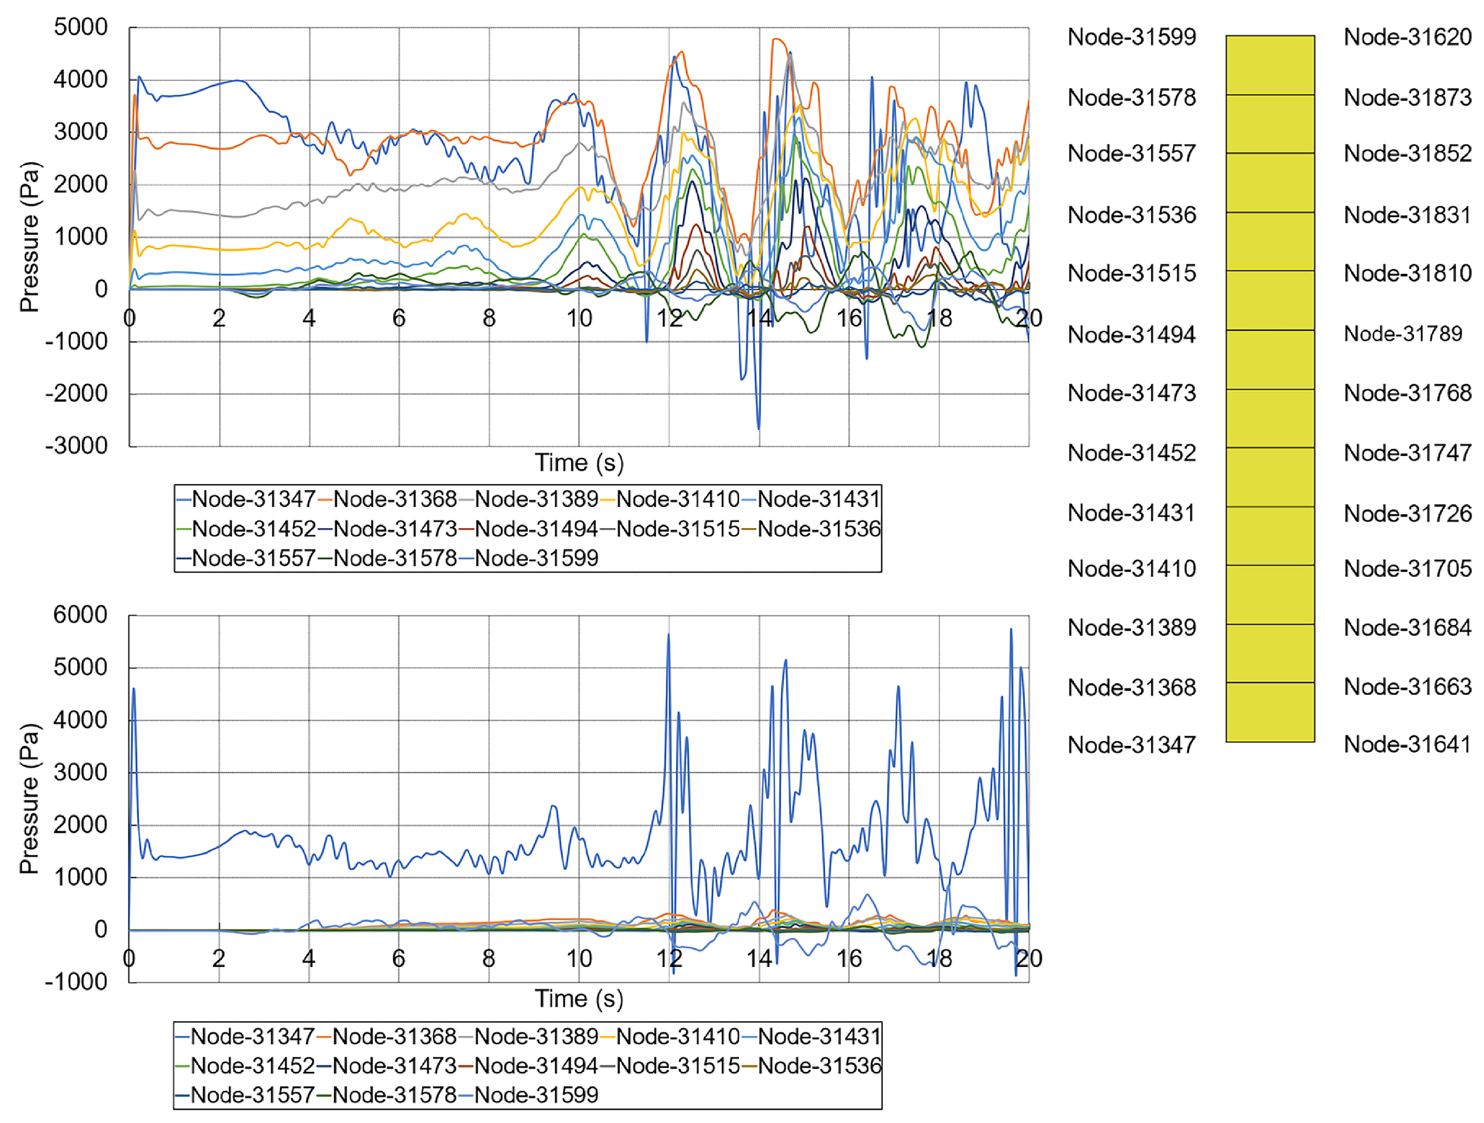Click Node-31578 entry in top chart legend
This screenshot has height=1123, width=1484.
coord(394,558)
